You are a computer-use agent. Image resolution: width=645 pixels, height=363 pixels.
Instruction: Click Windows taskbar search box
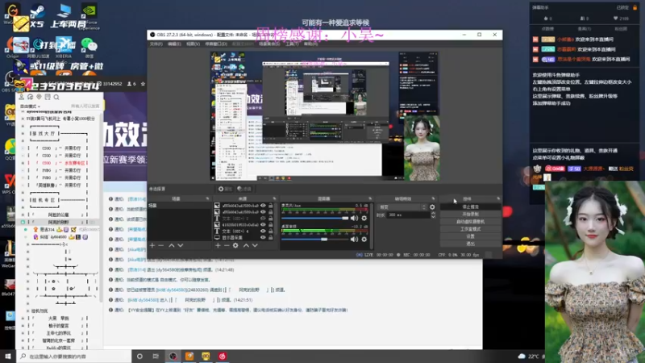coord(74,356)
